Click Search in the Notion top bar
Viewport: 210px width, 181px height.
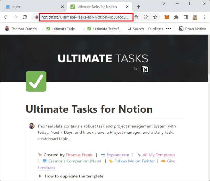pos(136,29)
